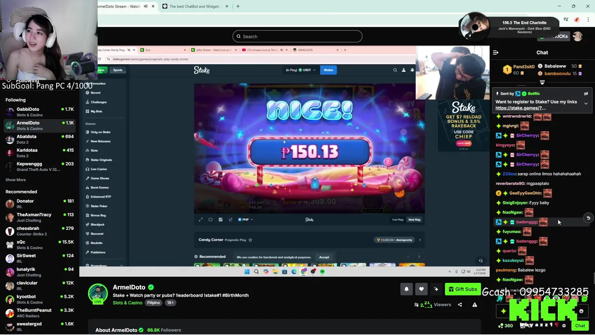Click Wallet button in streamed Stake page
595x335 pixels.
[328, 70]
